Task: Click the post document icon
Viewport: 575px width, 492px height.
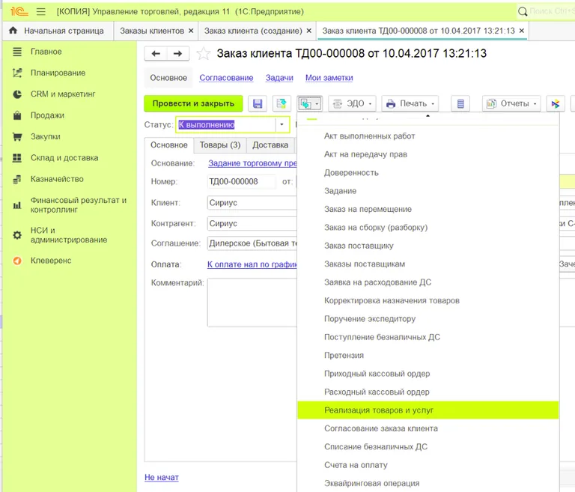Action: (x=282, y=103)
